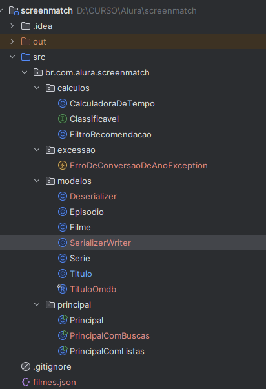Viewport: 266px width, 389px height.
Task: Click the .gitignore ignore icon
Action: pyautogui.click(x=26, y=366)
